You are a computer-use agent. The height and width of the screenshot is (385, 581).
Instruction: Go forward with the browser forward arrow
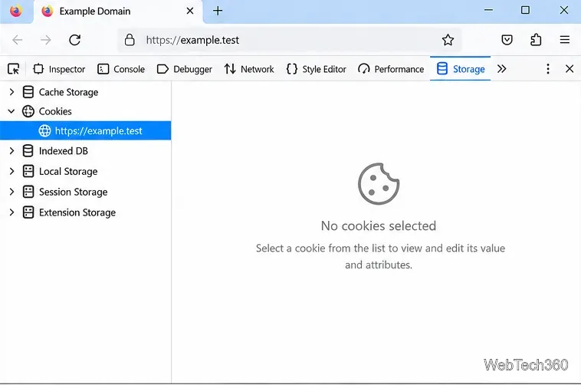[45, 40]
